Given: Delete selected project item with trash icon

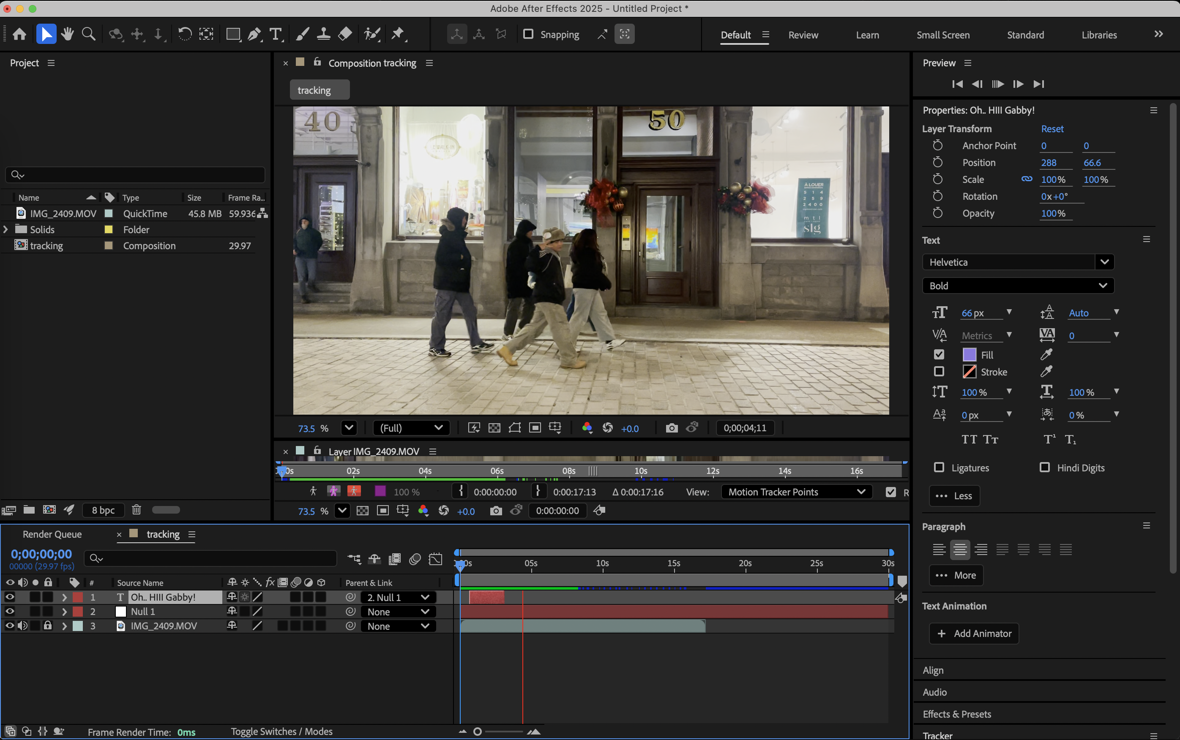Looking at the screenshot, I should point(137,510).
